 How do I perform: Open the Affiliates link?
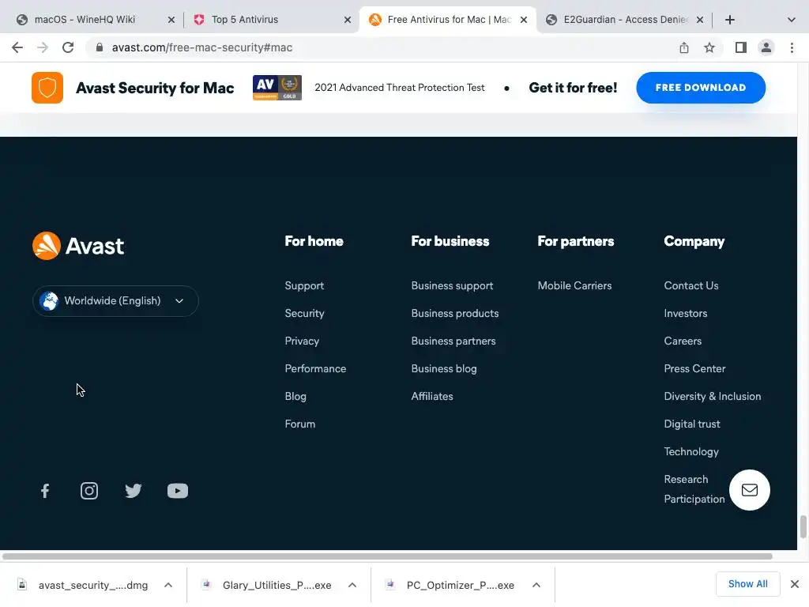click(x=432, y=397)
